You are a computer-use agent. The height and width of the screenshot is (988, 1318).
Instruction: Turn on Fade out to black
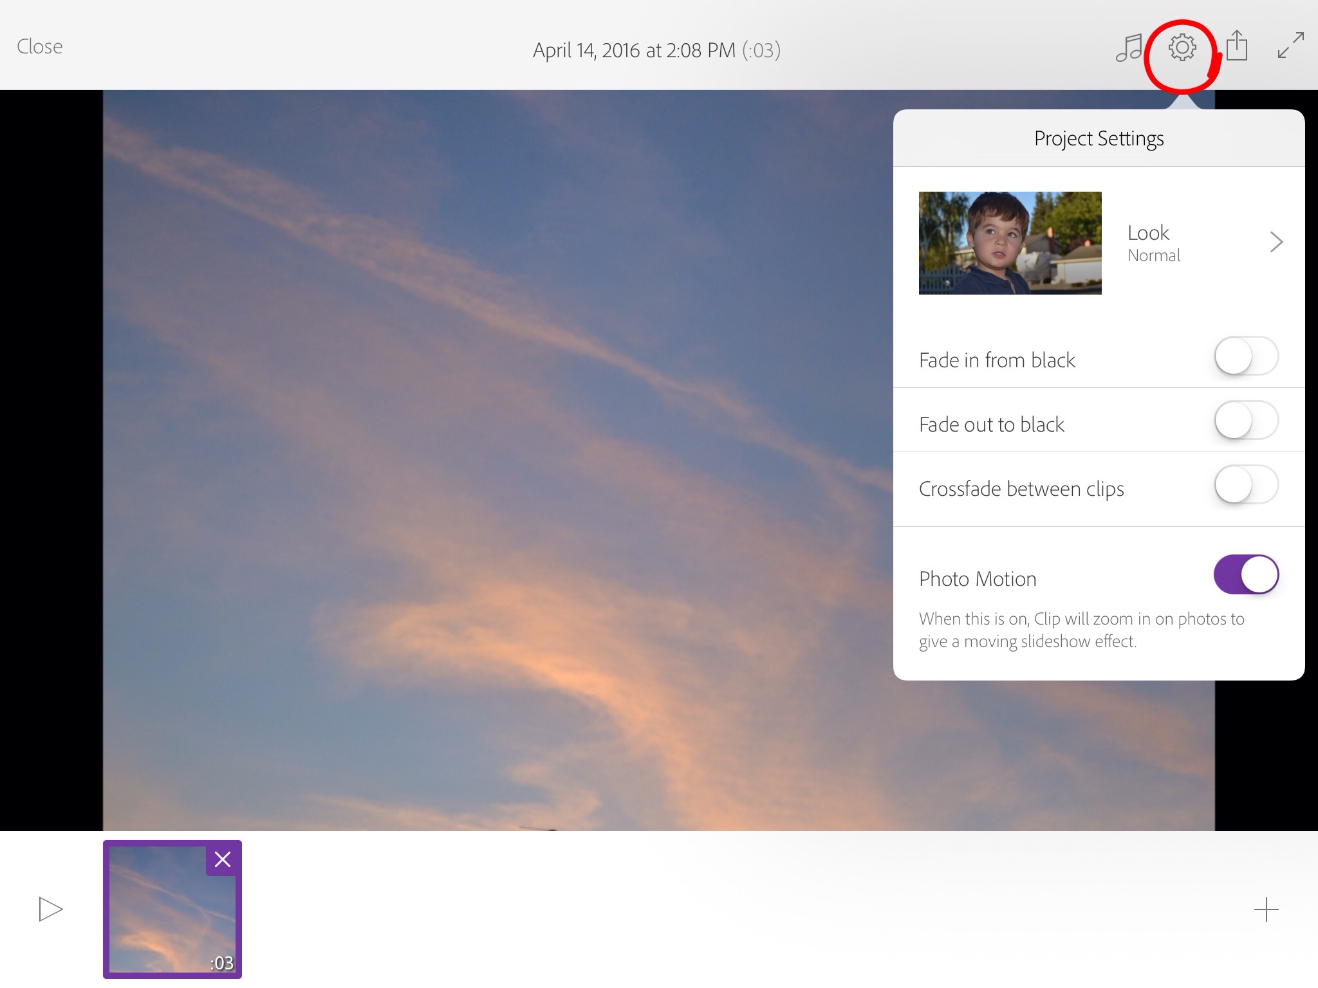1245,420
